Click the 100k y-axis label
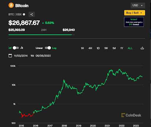This screenshot has width=151, height=127. point(13,66)
